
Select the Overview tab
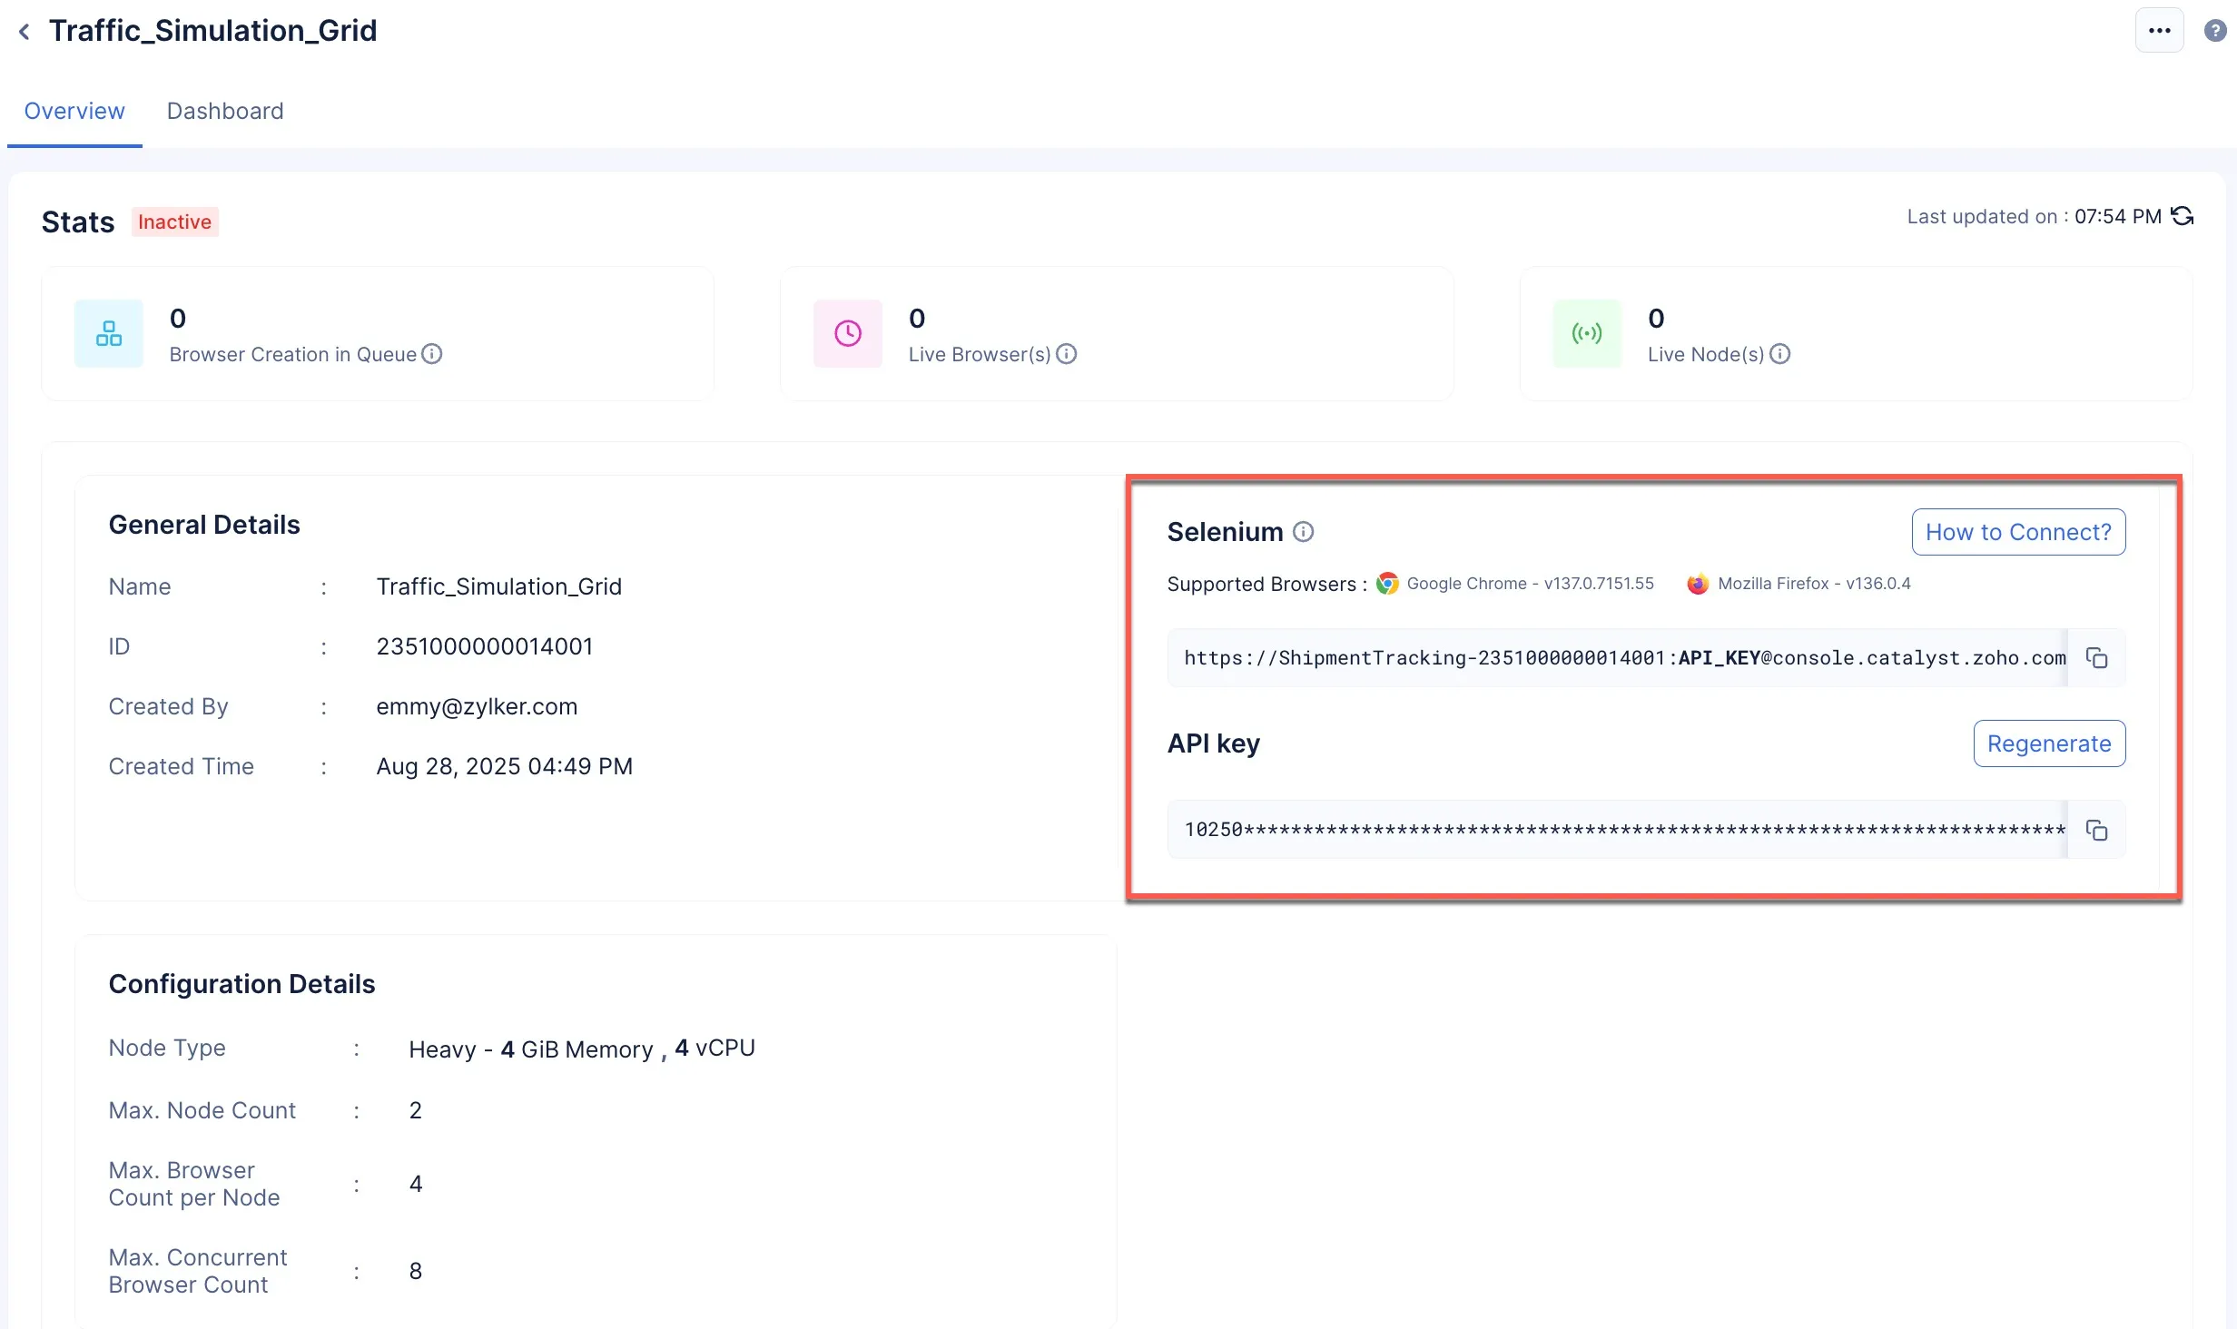(74, 111)
